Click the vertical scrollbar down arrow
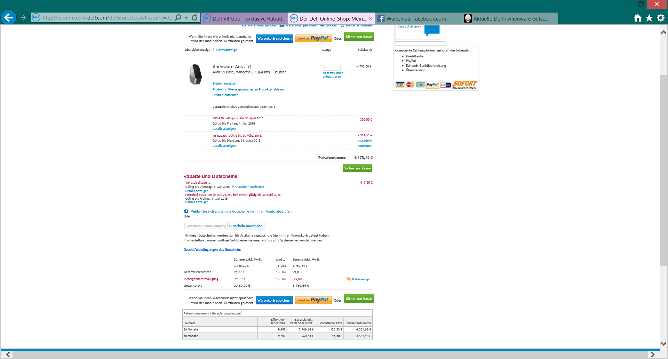The image size is (668, 359). 663,343
